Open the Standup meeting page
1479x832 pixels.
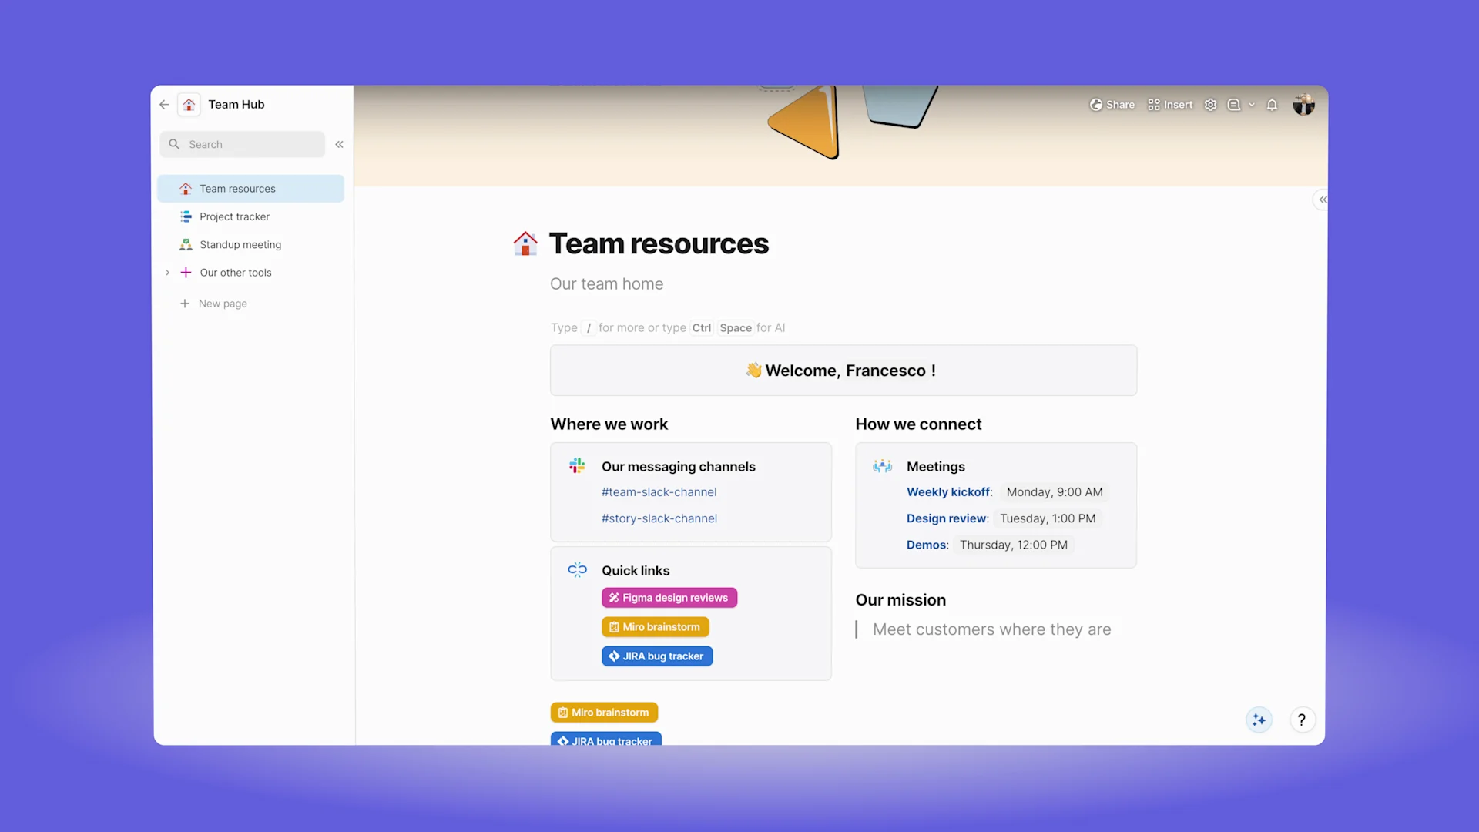(240, 244)
